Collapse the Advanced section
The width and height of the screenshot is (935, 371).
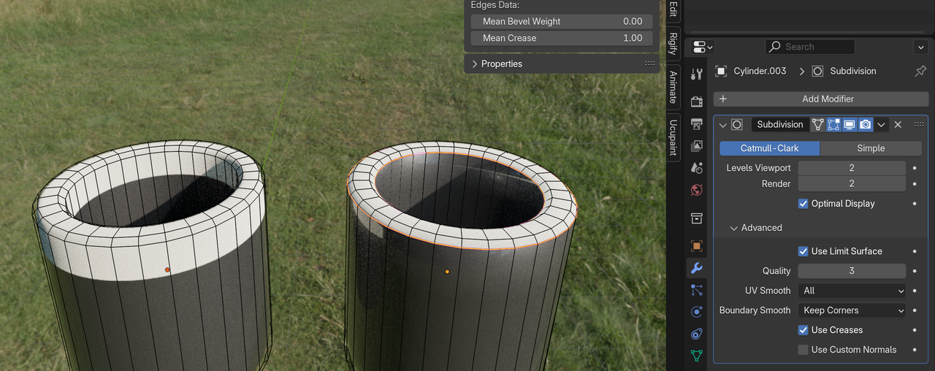pos(734,228)
